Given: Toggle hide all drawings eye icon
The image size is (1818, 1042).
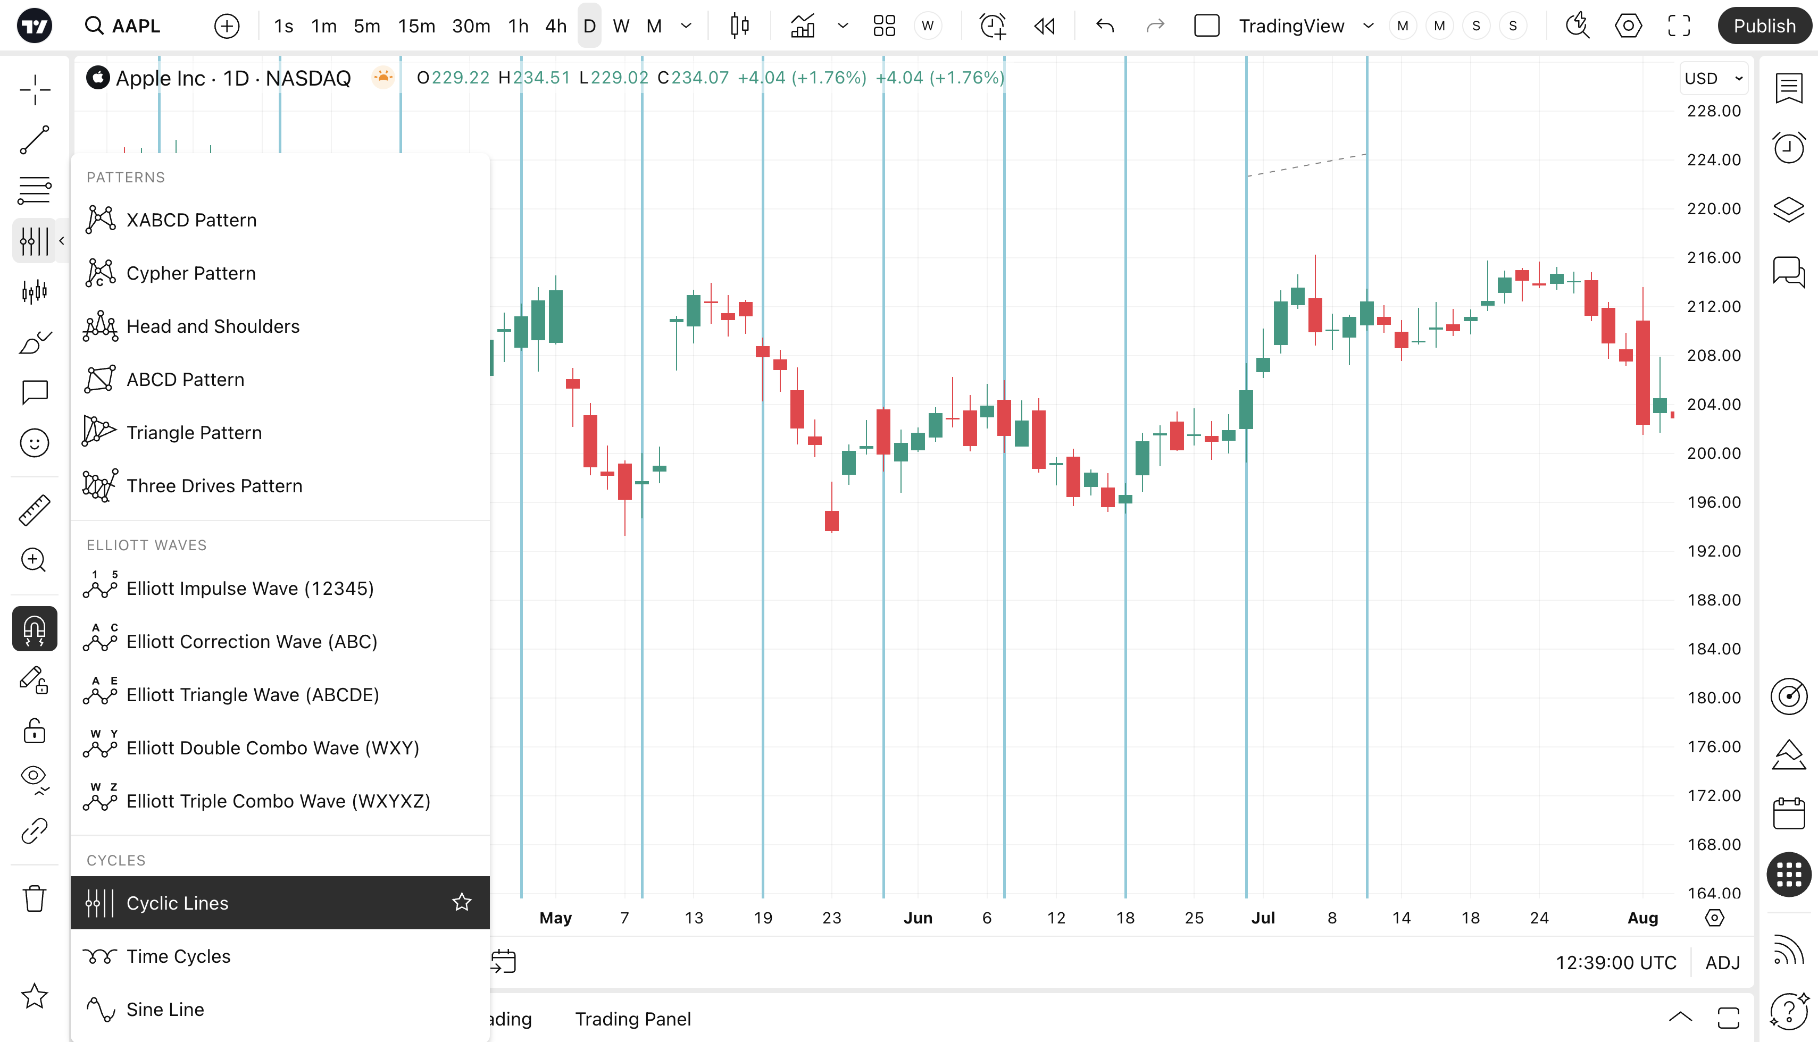Looking at the screenshot, I should click(35, 778).
